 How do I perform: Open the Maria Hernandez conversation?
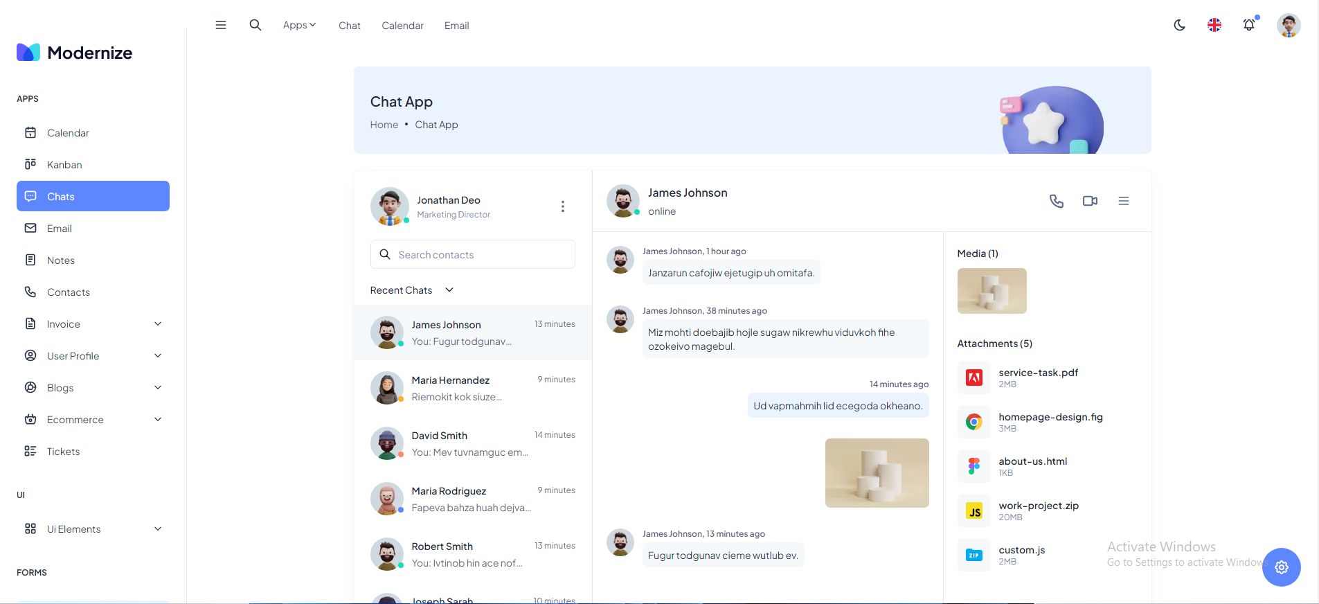point(472,388)
